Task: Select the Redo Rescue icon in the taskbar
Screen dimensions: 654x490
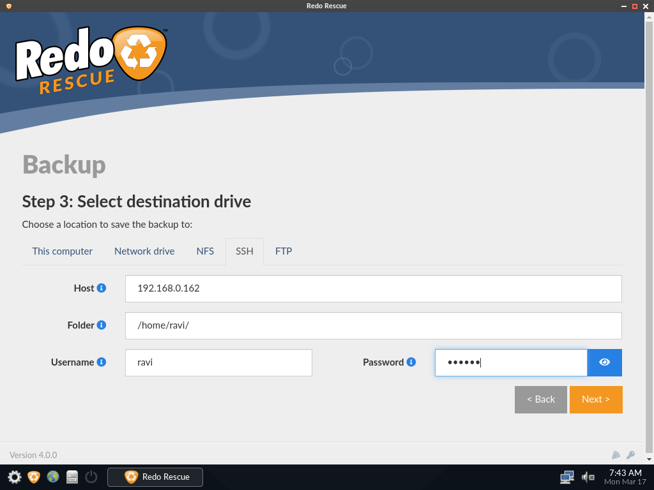Action: [x=132, y=477]
